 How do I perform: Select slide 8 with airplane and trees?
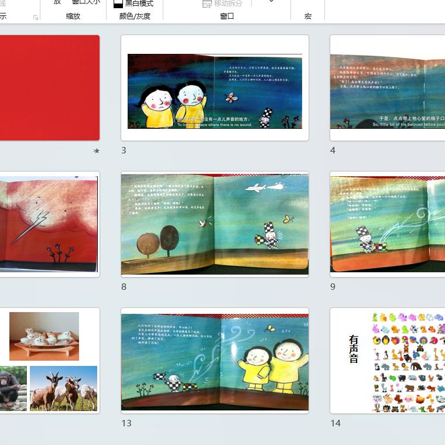(215, 224)
